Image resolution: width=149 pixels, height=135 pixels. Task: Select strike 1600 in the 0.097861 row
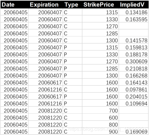point(112,89)
